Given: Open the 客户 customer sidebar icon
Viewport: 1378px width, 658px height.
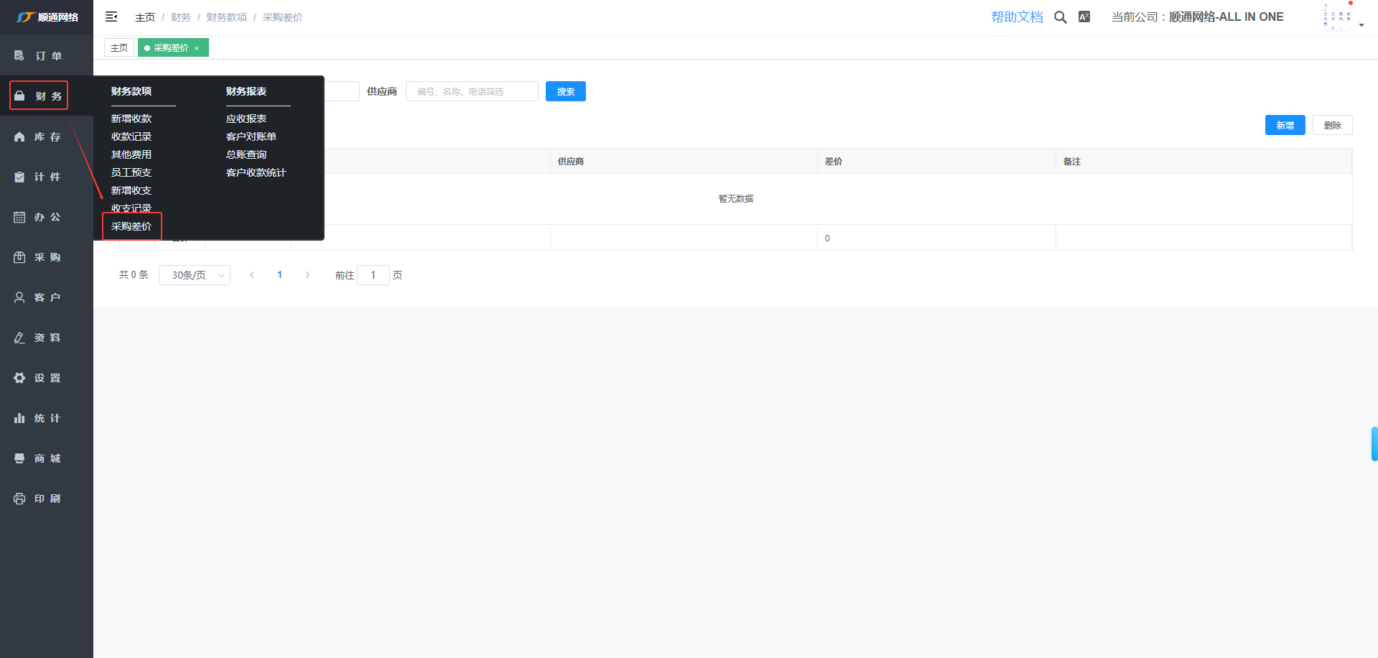Looking at the screenshot, I should [19, 297].
